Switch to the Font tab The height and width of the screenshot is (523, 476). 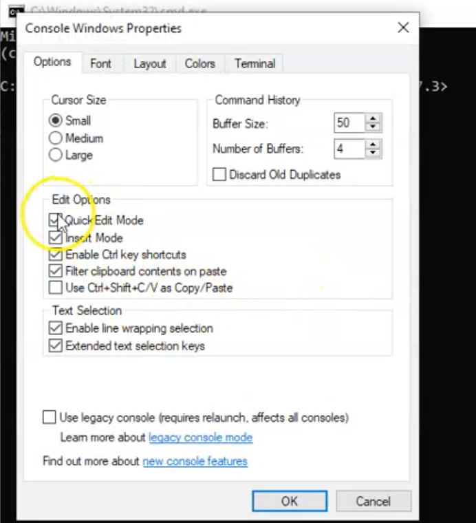tap(100, 63)
